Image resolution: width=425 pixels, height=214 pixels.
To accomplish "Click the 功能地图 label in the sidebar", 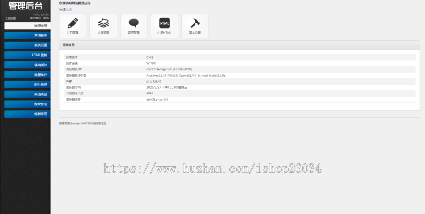I will point(10,19).
